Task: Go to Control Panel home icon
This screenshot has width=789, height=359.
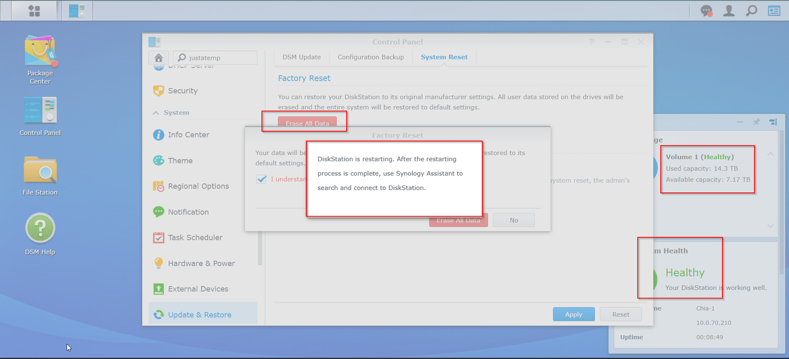Action: (x=159, y=58)
